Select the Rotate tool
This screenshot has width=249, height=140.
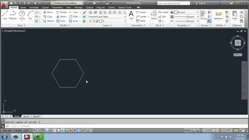(x=61, y=12)
